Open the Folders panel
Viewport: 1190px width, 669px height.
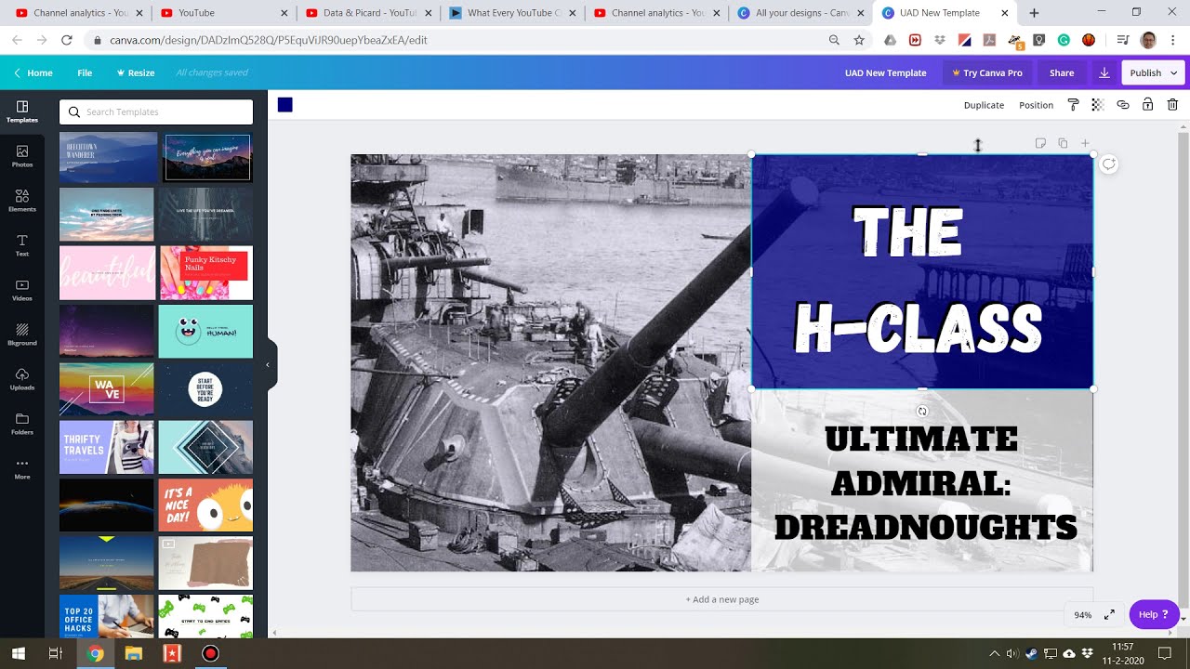click(22, 424)
